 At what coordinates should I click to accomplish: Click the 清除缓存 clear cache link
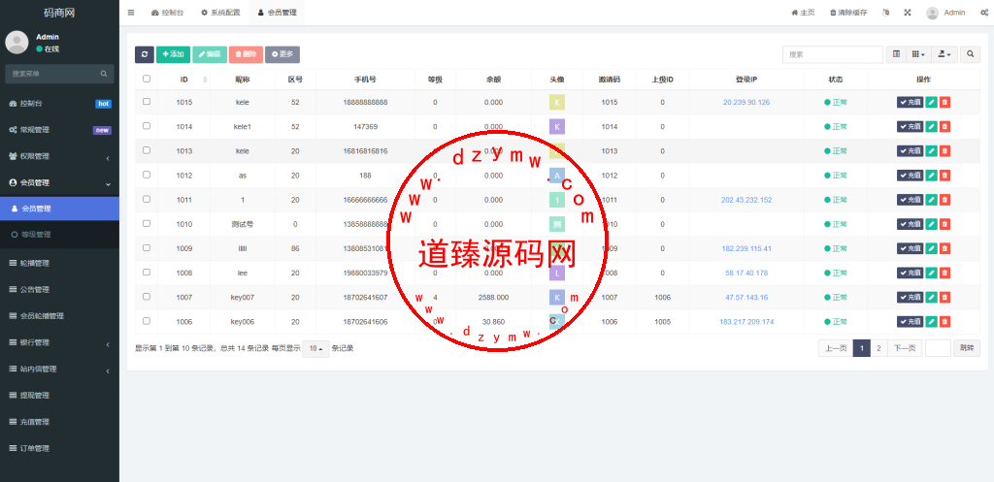[848, 13]
